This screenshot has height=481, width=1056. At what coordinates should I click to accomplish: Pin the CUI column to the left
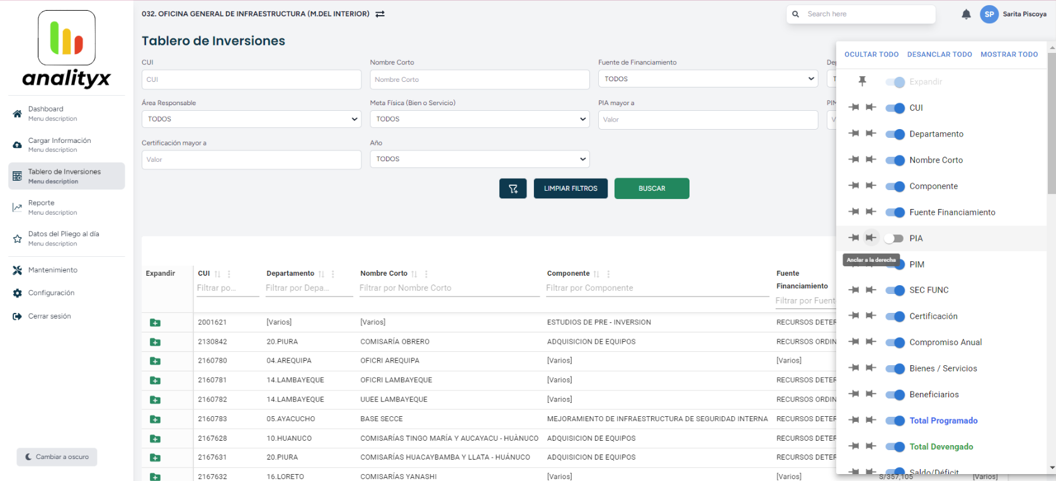tap(854, 108)
